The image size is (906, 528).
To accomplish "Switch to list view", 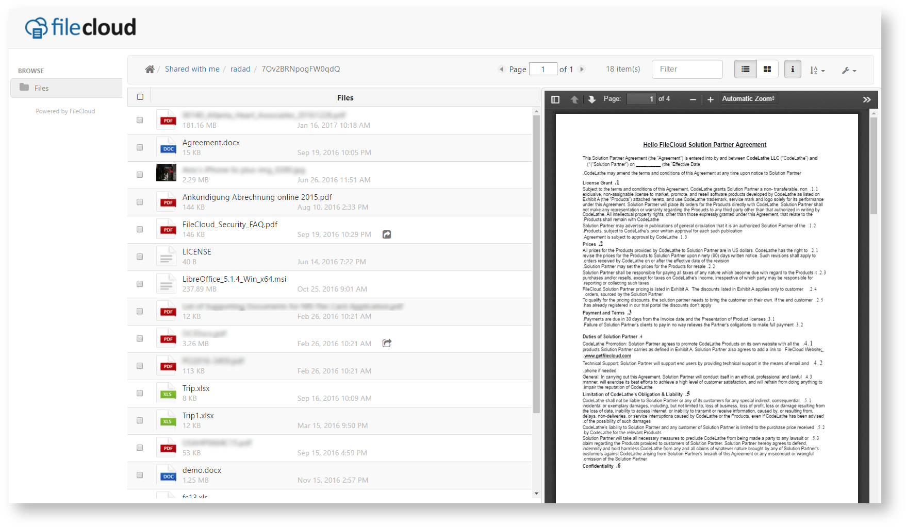I will (x=745, y=69).
